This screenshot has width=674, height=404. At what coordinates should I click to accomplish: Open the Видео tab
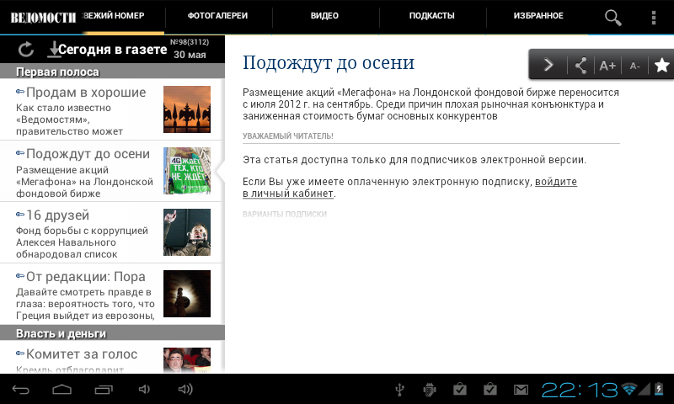pos(324,16)
